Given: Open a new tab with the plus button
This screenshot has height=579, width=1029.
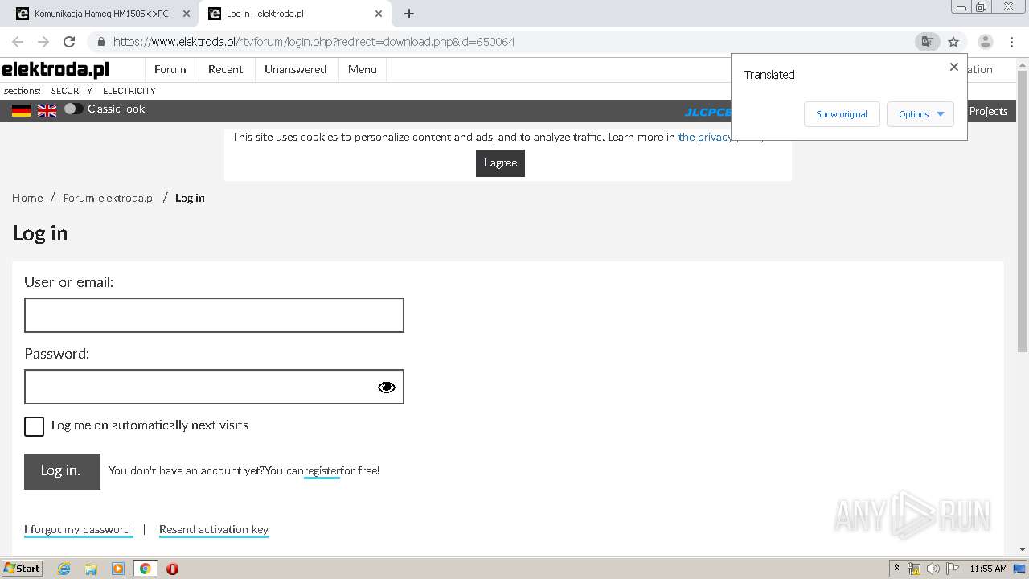Looking at the screenshot, I should coord(409,14).
